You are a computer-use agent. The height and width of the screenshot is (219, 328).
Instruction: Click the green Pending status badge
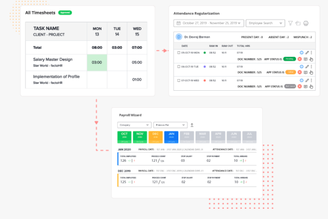coord(290,59)
